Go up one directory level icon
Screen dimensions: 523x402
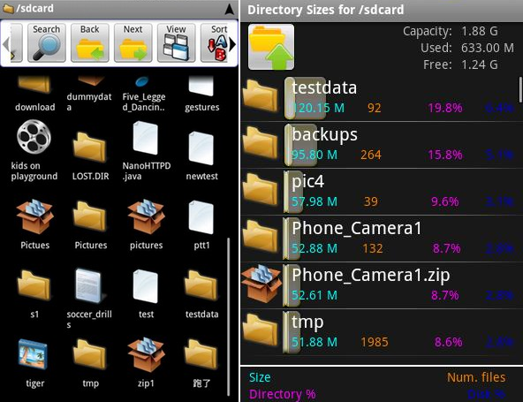click(271, 47)
